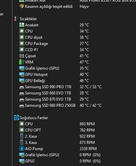Select the Samsung SSD 980 PRO 250GB label
The image size is (136, 166).
pos(50,105)
